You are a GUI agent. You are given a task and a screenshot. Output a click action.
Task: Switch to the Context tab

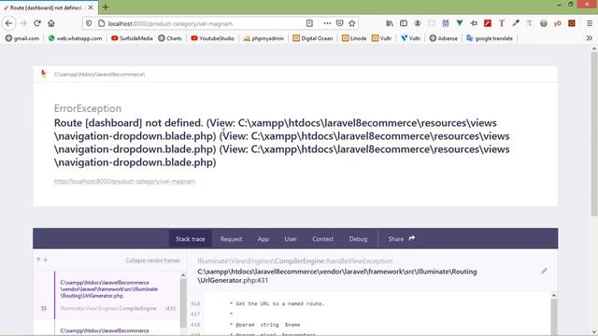322,239
